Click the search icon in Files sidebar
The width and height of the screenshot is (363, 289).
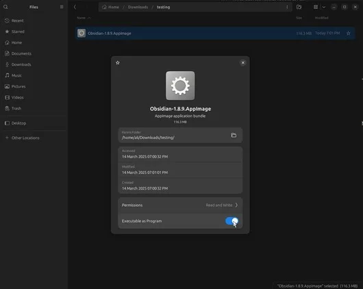point(5,7)
